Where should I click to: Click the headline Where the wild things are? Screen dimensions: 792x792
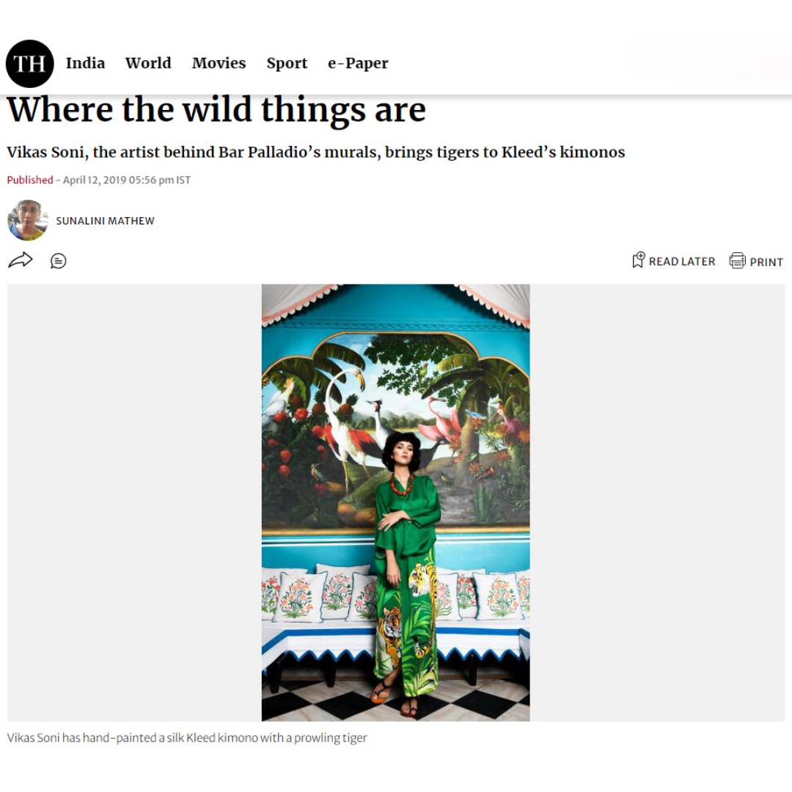(216, 111)
